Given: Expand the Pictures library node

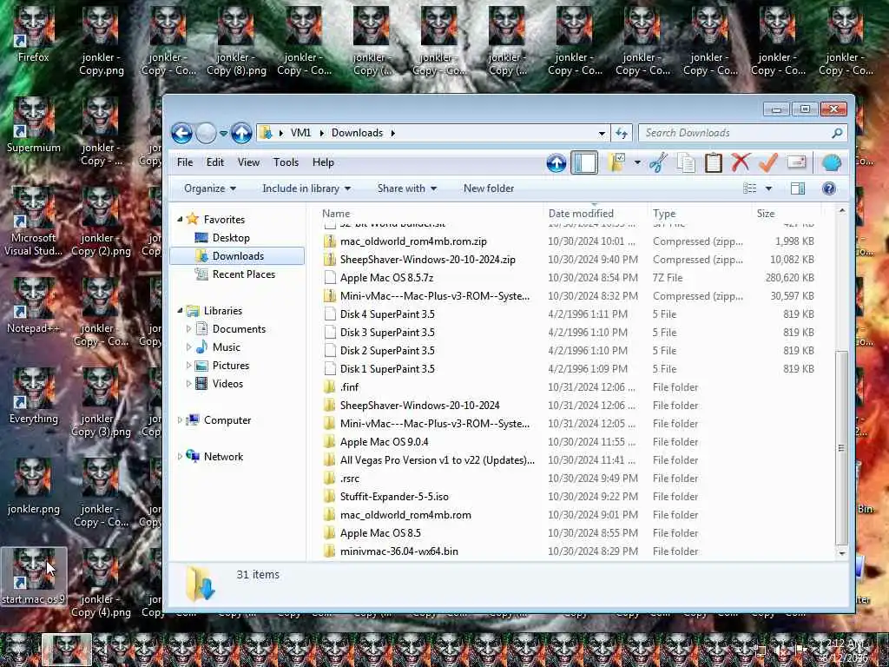Looking at the screenshot, I should click(188, 366).
